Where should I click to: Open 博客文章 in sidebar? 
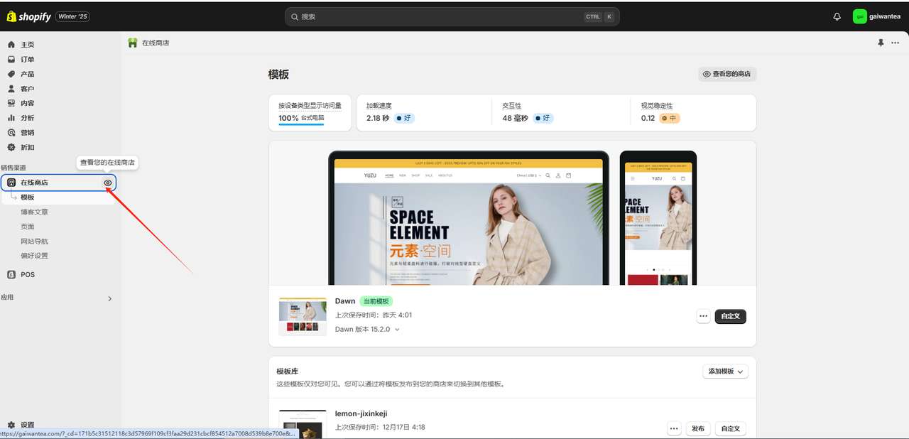34,212
